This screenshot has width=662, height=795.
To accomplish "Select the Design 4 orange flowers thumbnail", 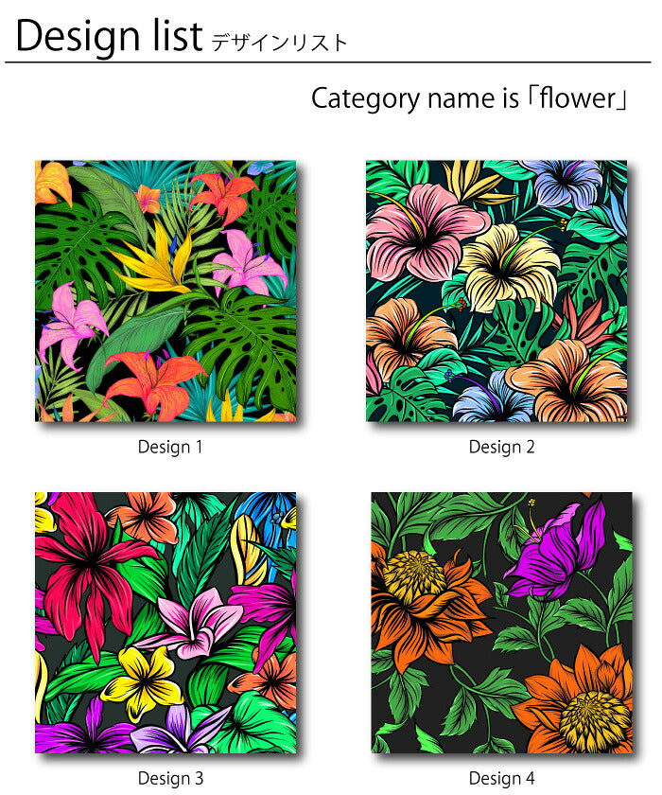I will coord(501,623).
